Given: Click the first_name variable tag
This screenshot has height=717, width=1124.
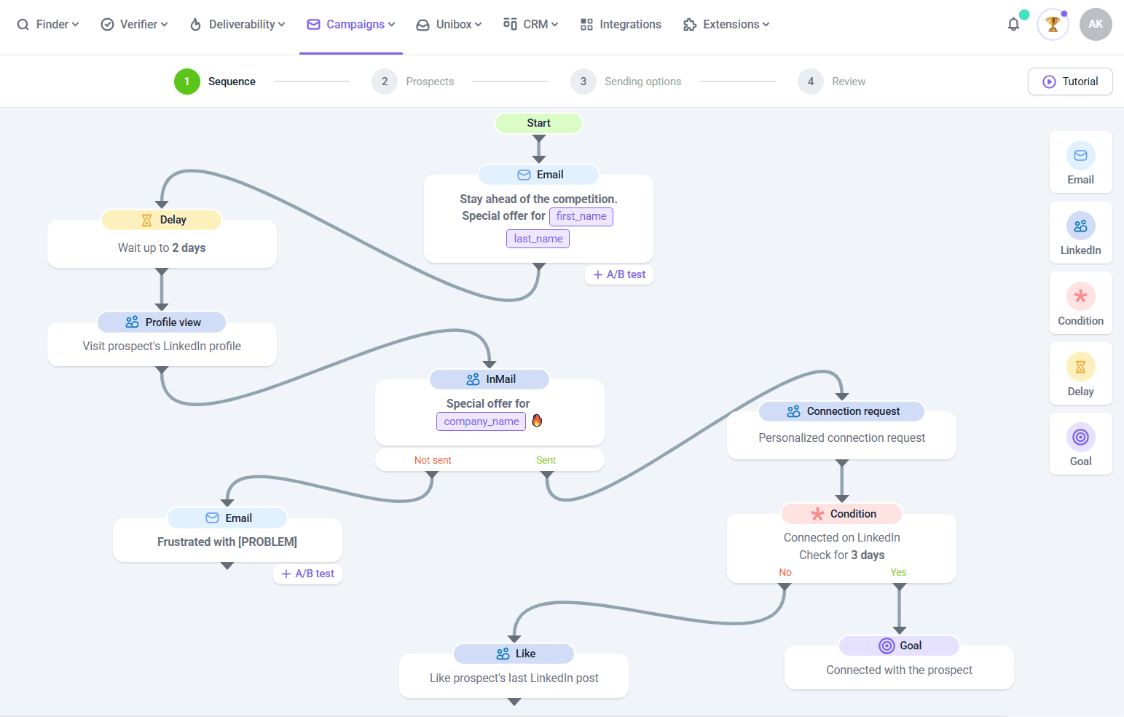Looking at the screenshot, I should [x=581, y=216].
